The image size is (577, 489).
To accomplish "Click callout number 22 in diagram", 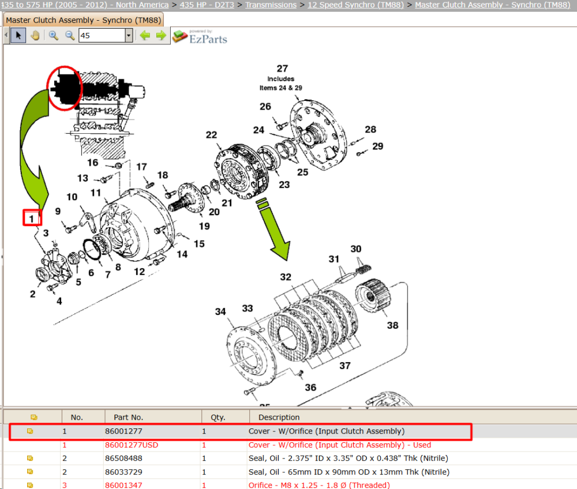I will pos(211,135).
